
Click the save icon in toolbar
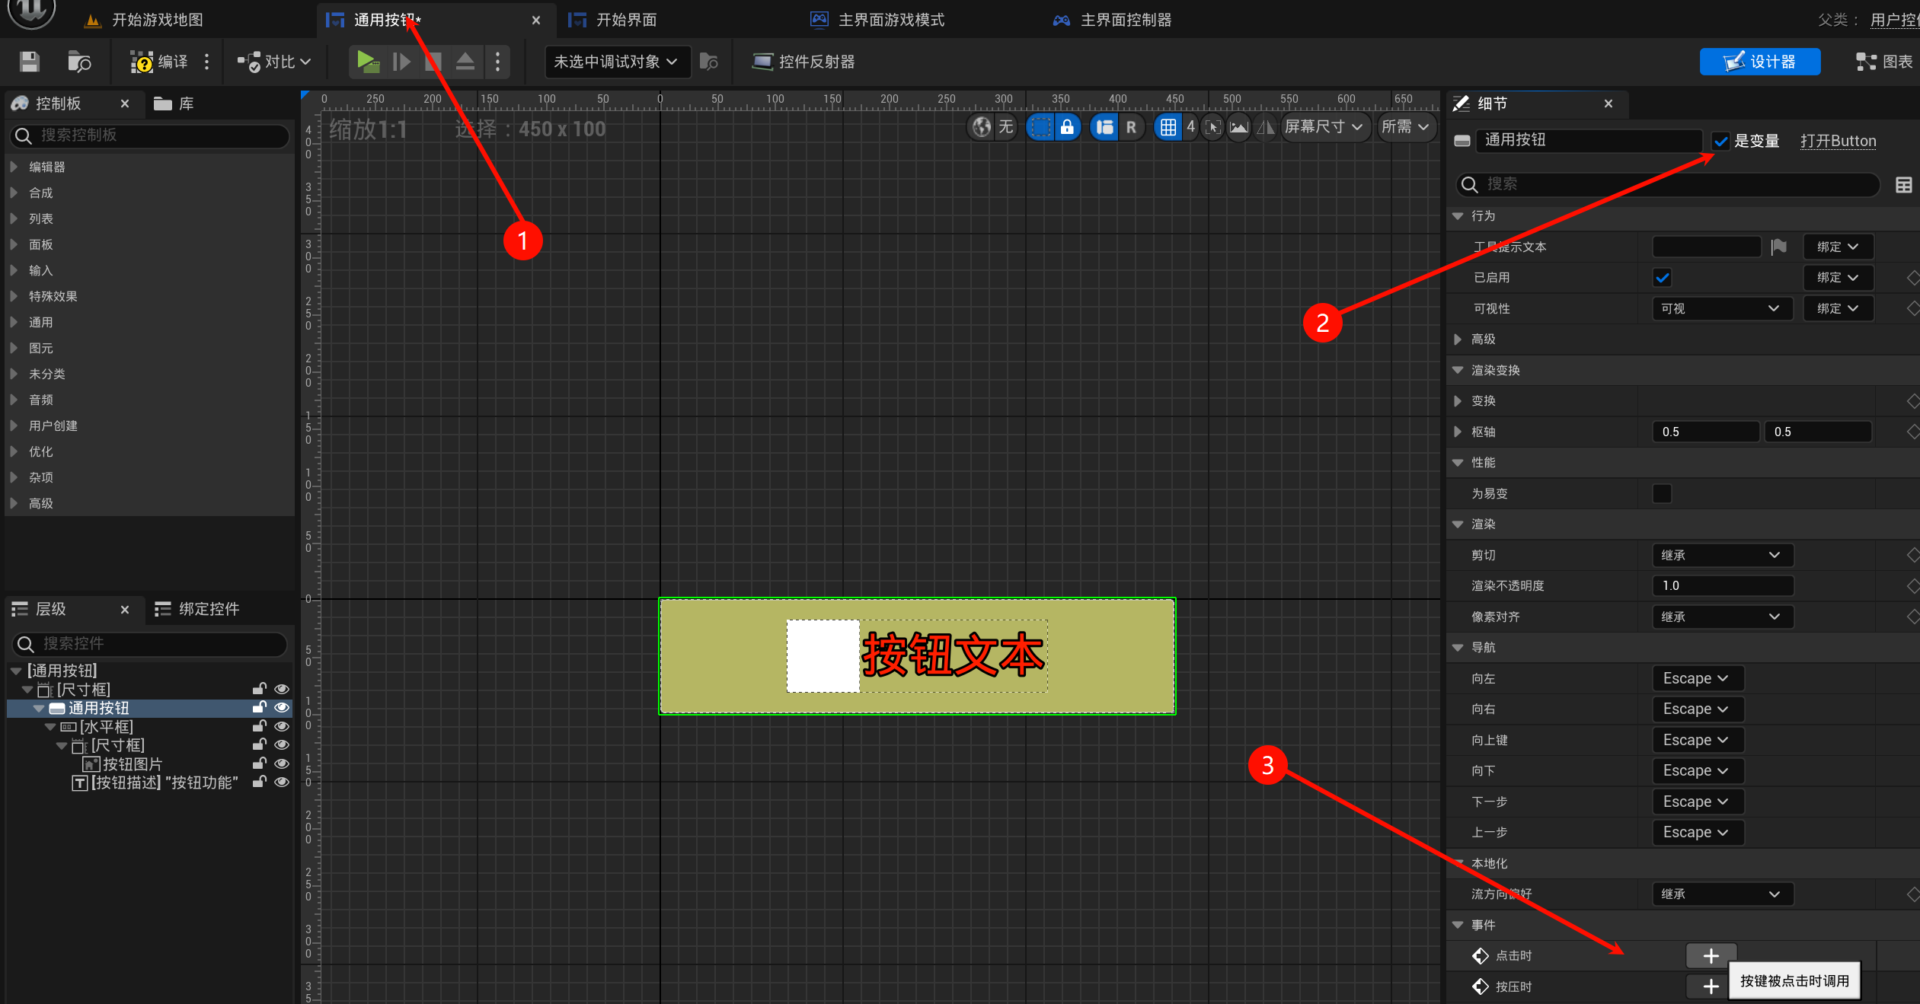[29, 62]
